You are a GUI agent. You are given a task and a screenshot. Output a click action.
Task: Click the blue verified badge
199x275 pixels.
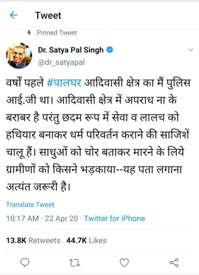click(109, 50)
